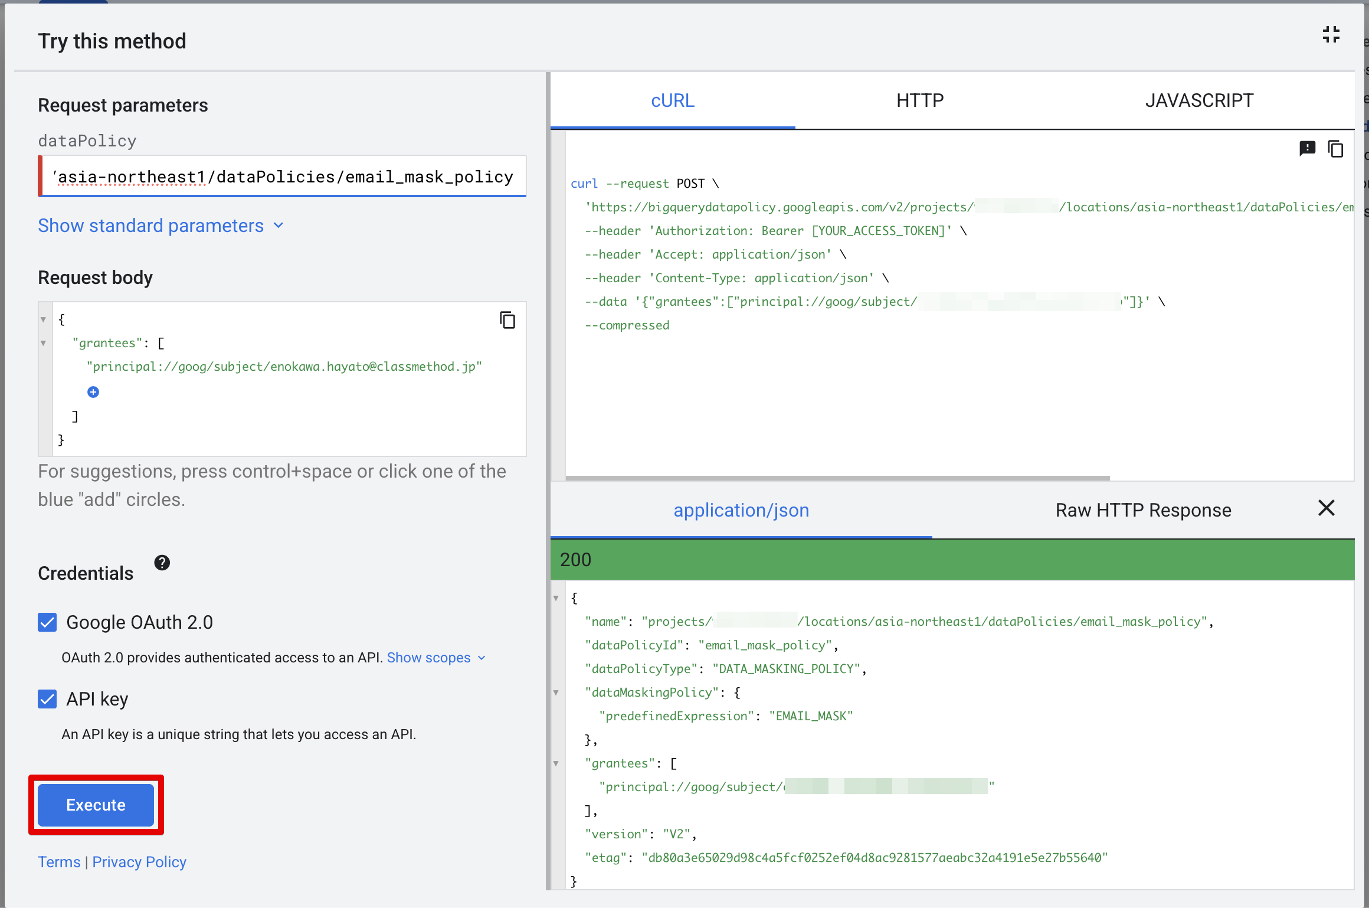Copy the cURL command snippet
The image size is (1369, 908).
tap(1335, 149)
